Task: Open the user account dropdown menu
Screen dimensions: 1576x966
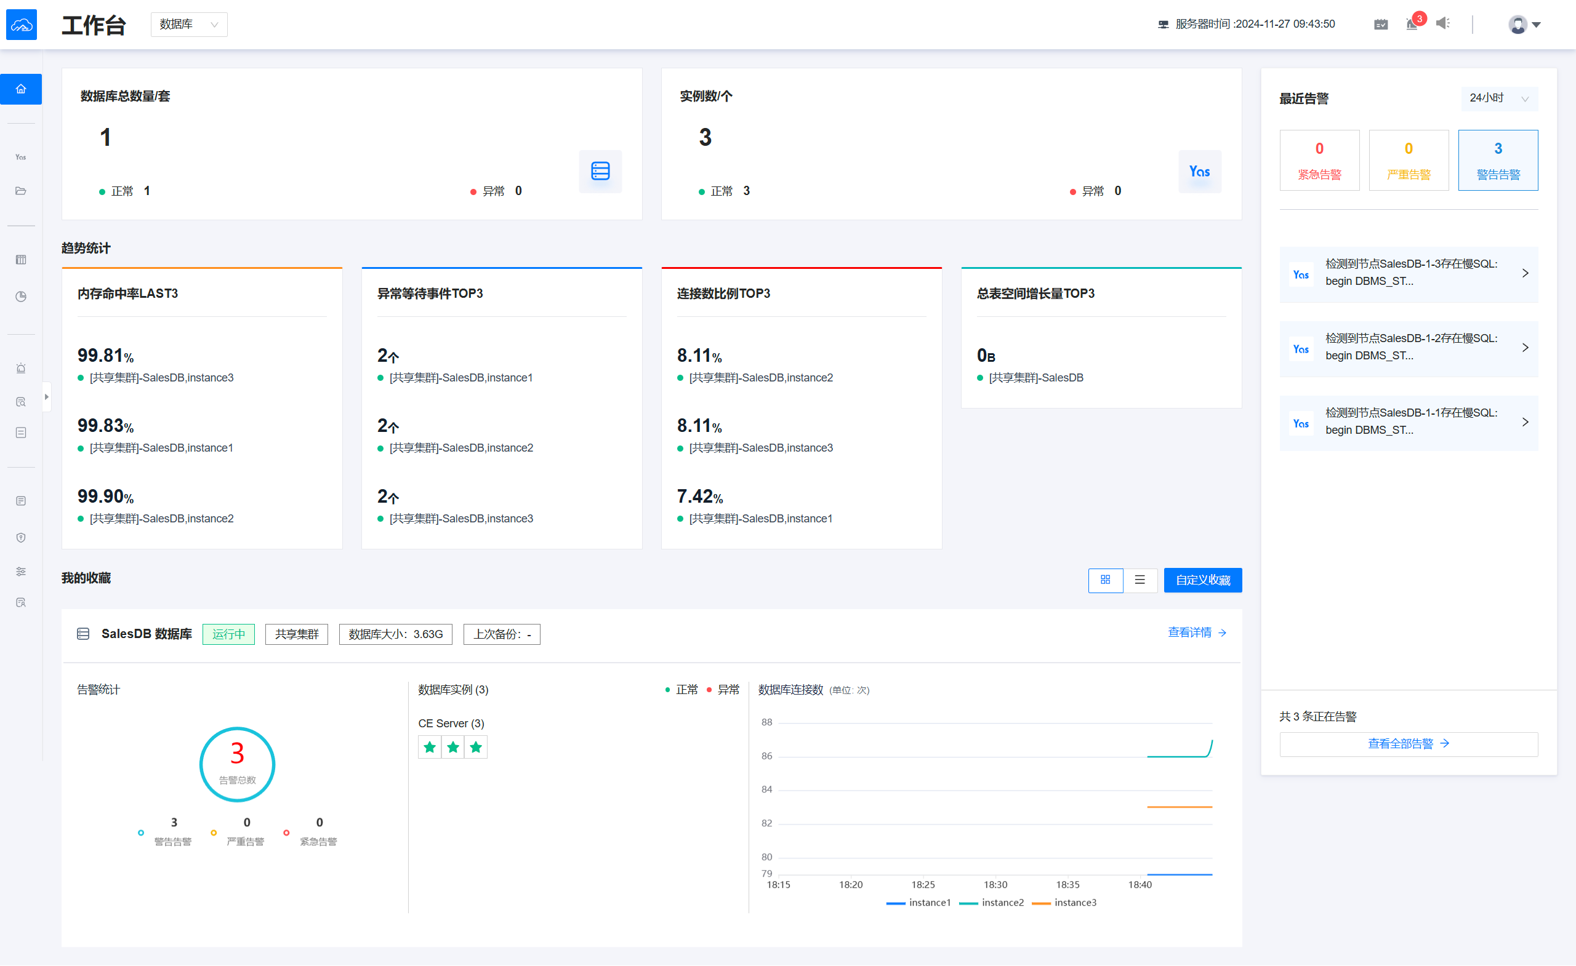Action: click(1524, 23)
